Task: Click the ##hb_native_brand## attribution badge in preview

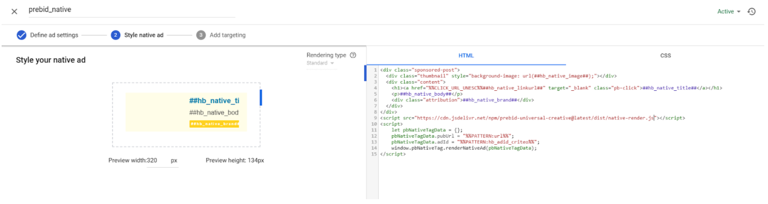Action: 214,124
